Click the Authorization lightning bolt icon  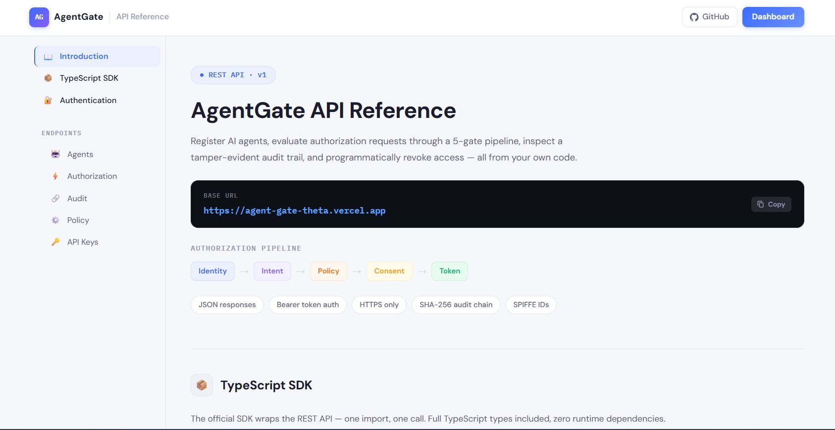coord(55,176)
